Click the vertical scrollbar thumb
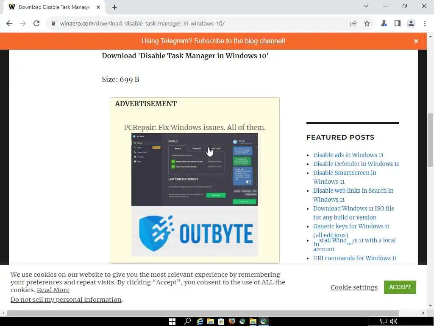Screen dimensions: 434x326 click(431, 140)
